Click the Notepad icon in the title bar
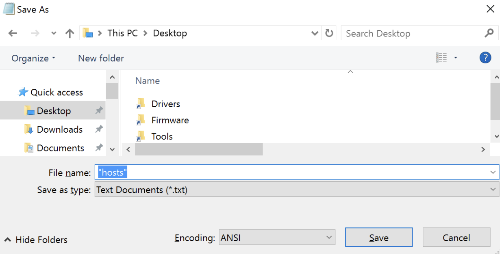This screenshot has width=500, height=254. click(9, 9)
